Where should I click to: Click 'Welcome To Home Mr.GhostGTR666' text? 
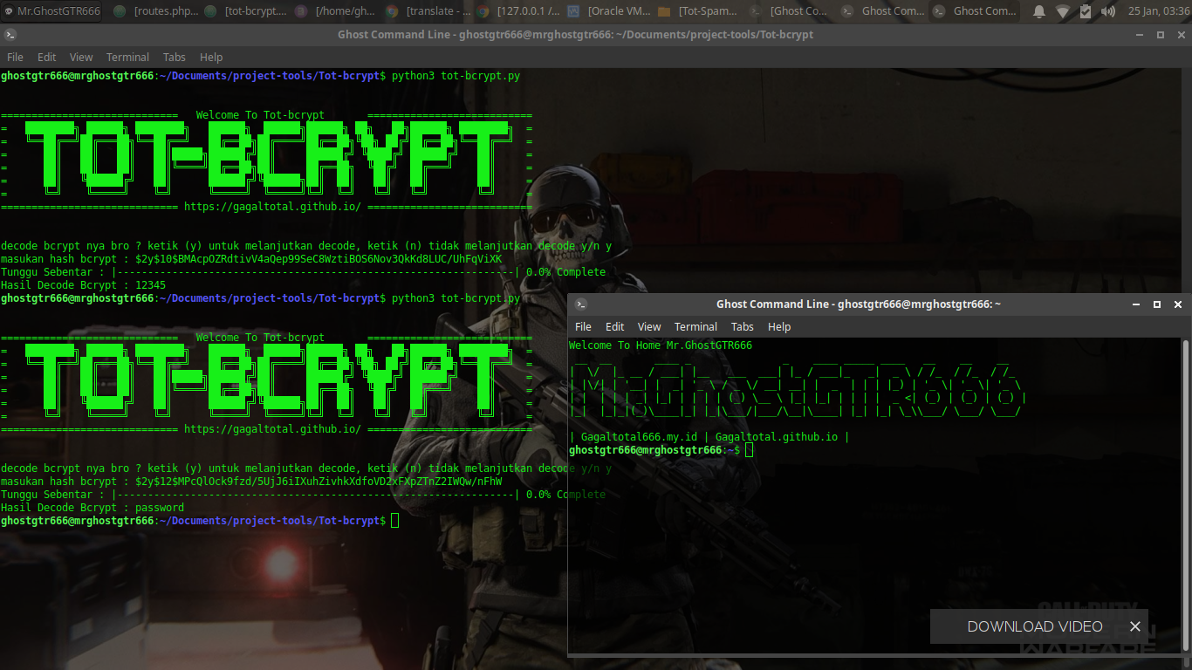click(661, 345)
